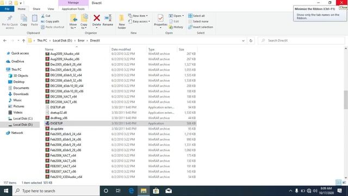Image resolution: width=348 pixels, height=196 pixels.
Task: Click the Refresh button
Action: point(251,41)
